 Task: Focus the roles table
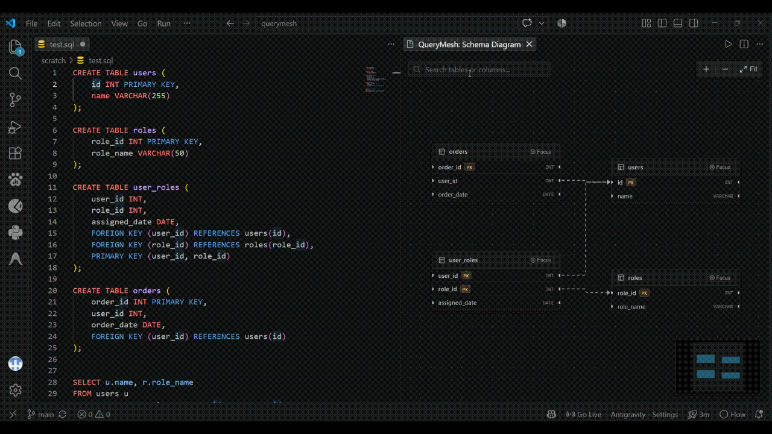(720, 278)
